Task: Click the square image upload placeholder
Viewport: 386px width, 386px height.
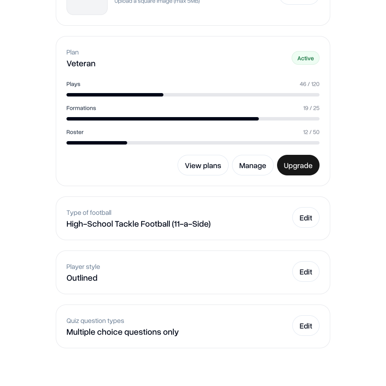Action: tap(87, 6)
